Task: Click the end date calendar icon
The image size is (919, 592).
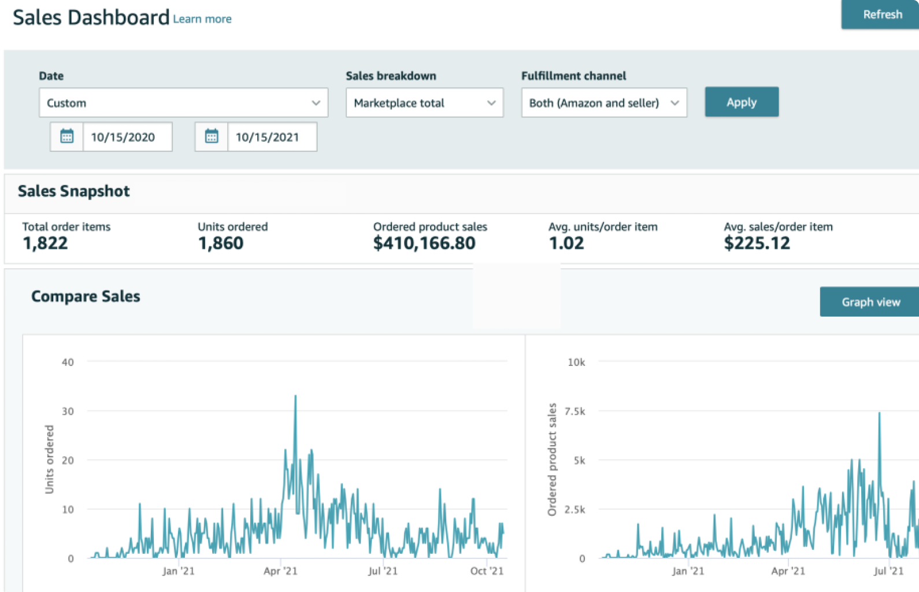Action: 212,137
